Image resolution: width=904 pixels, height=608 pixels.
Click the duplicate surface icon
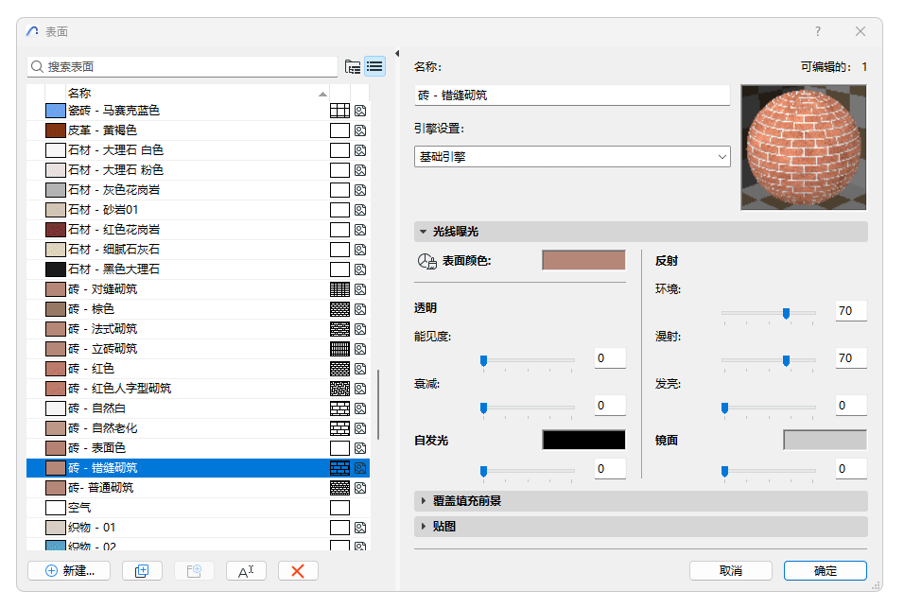point(142,570)
